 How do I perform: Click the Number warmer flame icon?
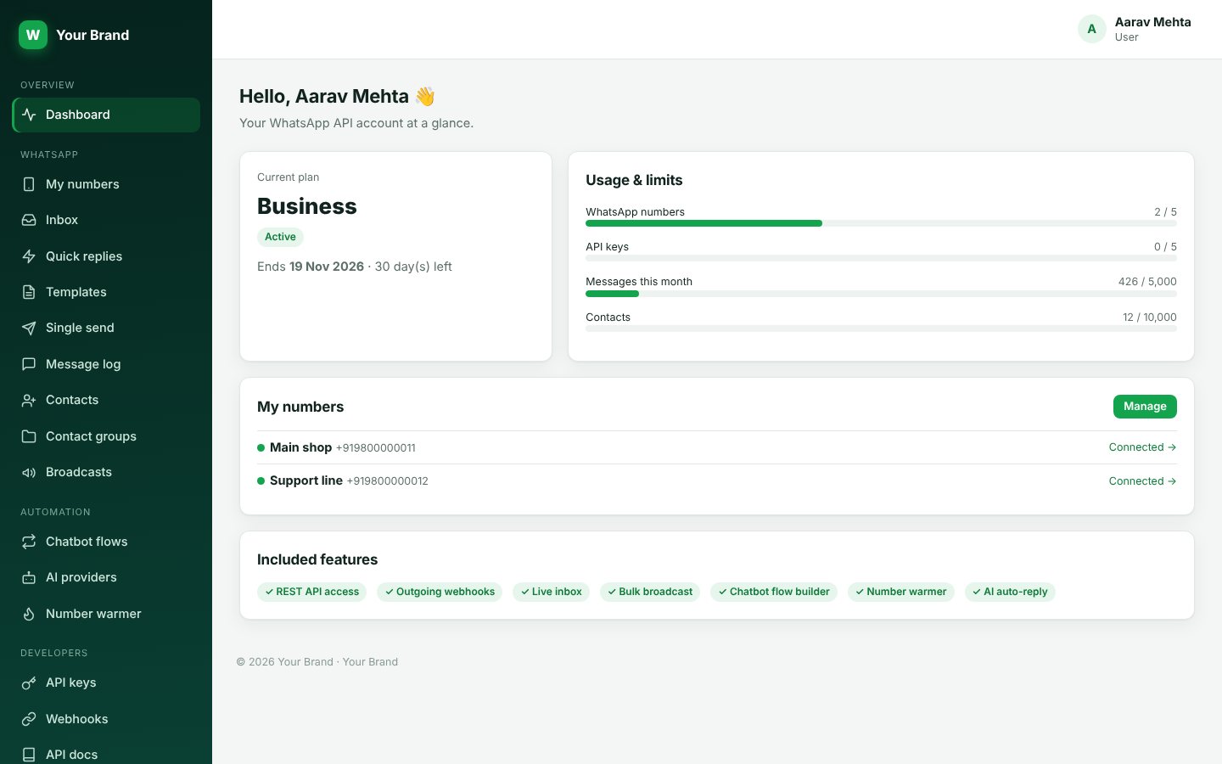pyautogui.click(x=29, y=614)
